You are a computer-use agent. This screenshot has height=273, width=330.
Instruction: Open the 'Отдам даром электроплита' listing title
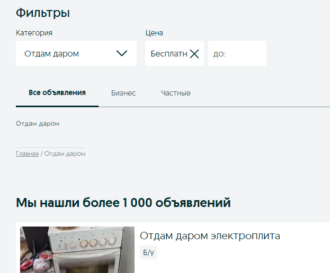click(x=210, y=236)
